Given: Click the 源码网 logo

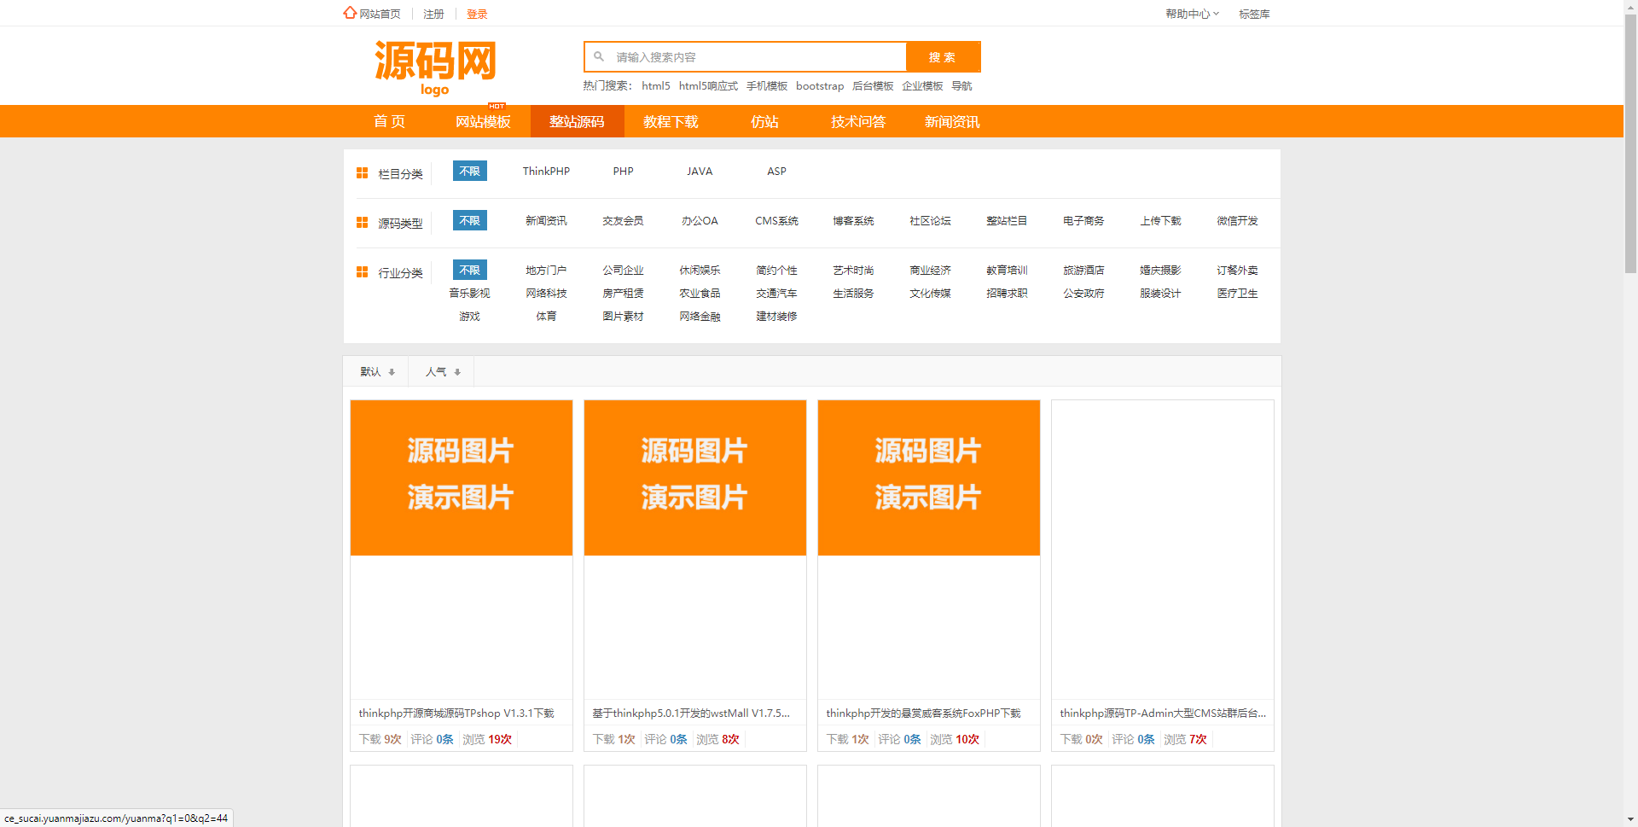Looking at the screenshot, I should tap(435, 68).
